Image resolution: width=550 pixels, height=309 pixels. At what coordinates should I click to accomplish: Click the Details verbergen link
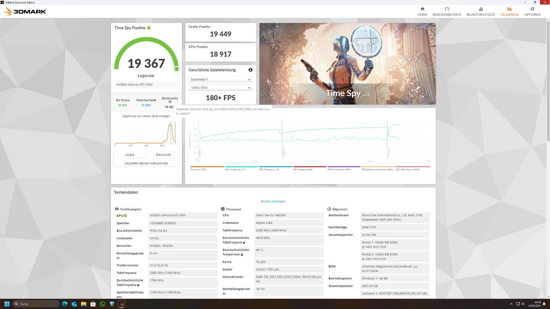pos(273,201)
